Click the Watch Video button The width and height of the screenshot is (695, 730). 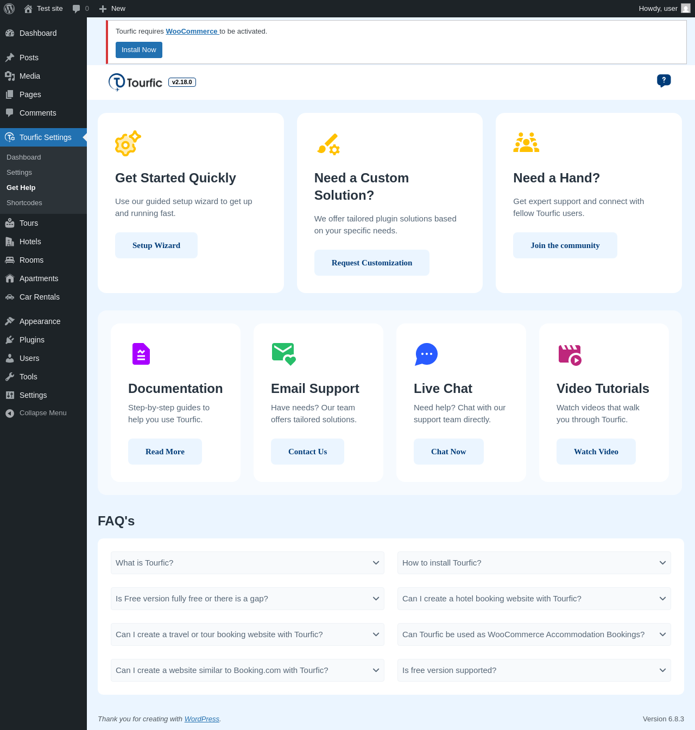click(596, 452)
